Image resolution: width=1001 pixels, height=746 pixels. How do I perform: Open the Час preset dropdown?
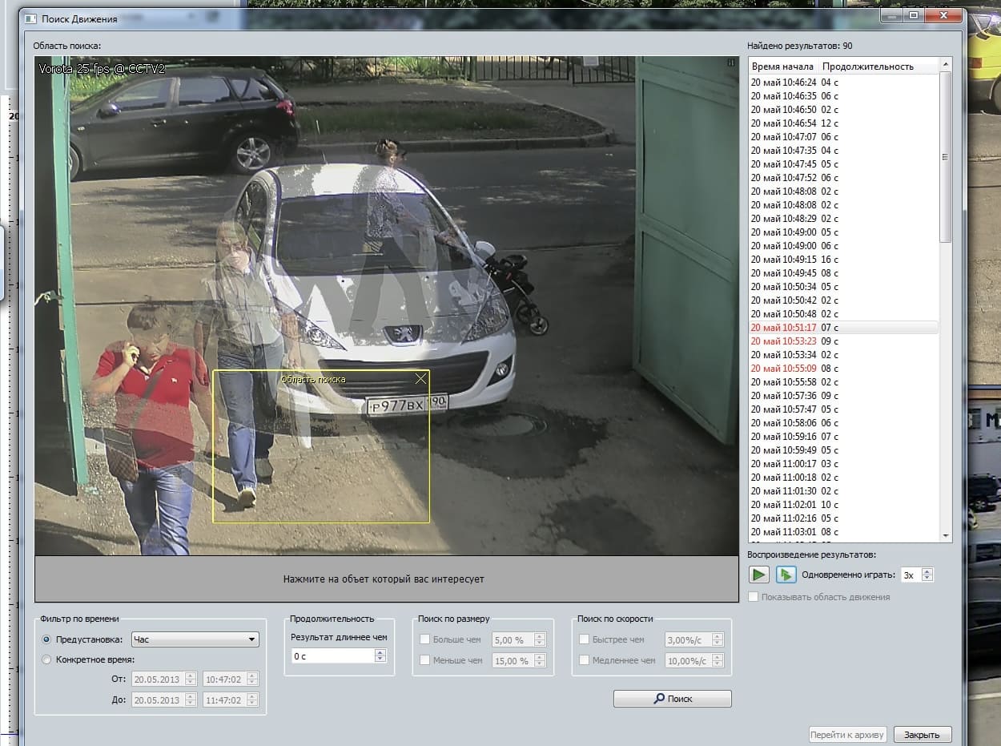tap(195, 639)
